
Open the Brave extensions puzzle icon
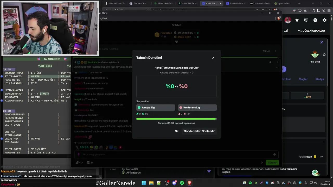(300, 10)
